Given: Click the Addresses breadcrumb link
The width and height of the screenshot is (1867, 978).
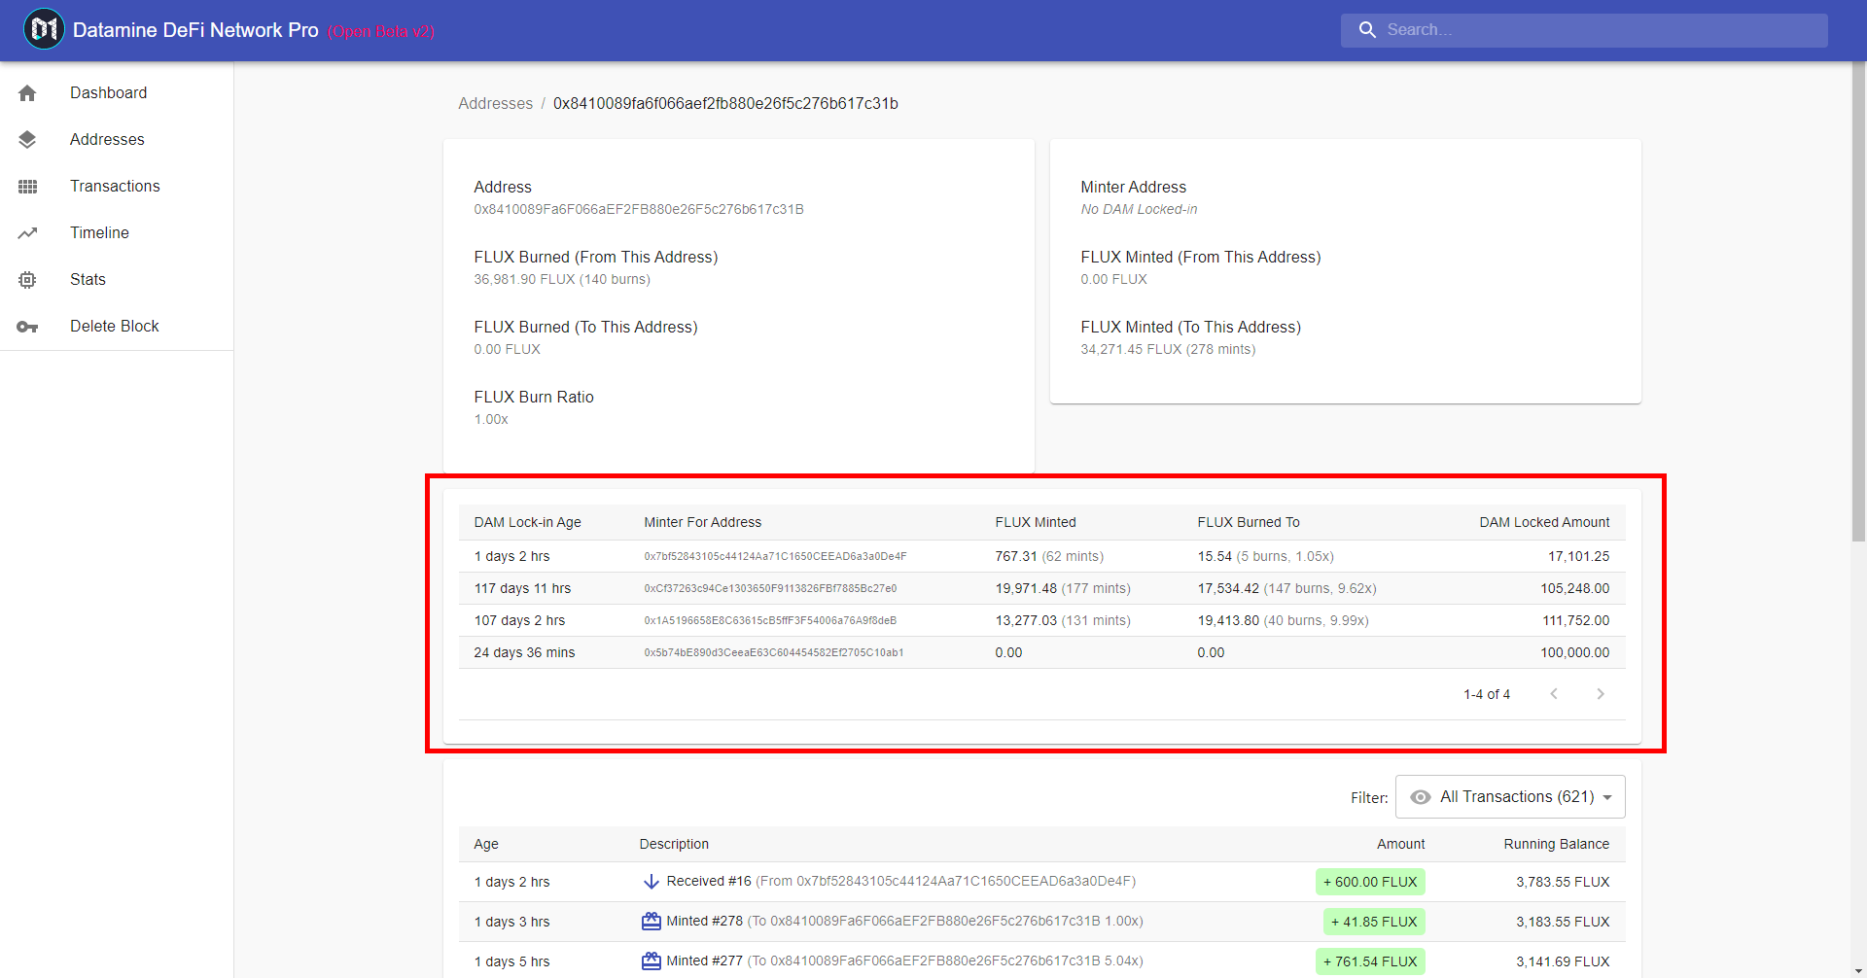Looking at the screenshot, I should (x=495, y=103).
